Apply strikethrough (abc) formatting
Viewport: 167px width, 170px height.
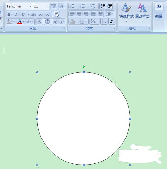tap(34, 15)
